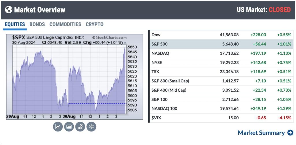The height and width of the screenshot is (145, 296).
Task: Open the point and figure chart icon
Action: (80, 127)
